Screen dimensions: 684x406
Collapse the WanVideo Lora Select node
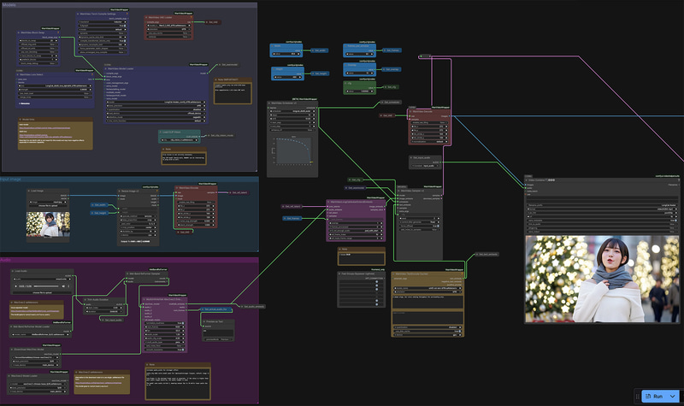pos(18,74)
